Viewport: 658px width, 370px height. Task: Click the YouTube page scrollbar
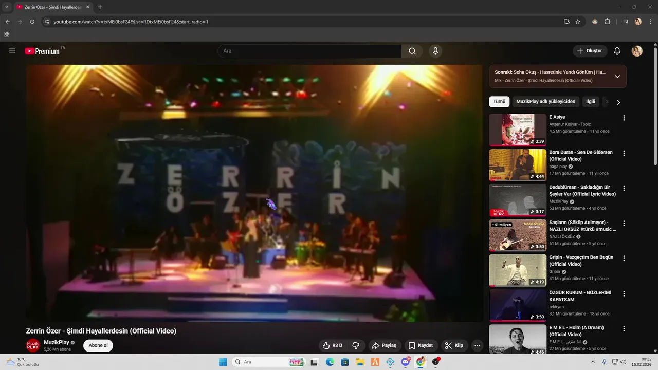[655, 105]
